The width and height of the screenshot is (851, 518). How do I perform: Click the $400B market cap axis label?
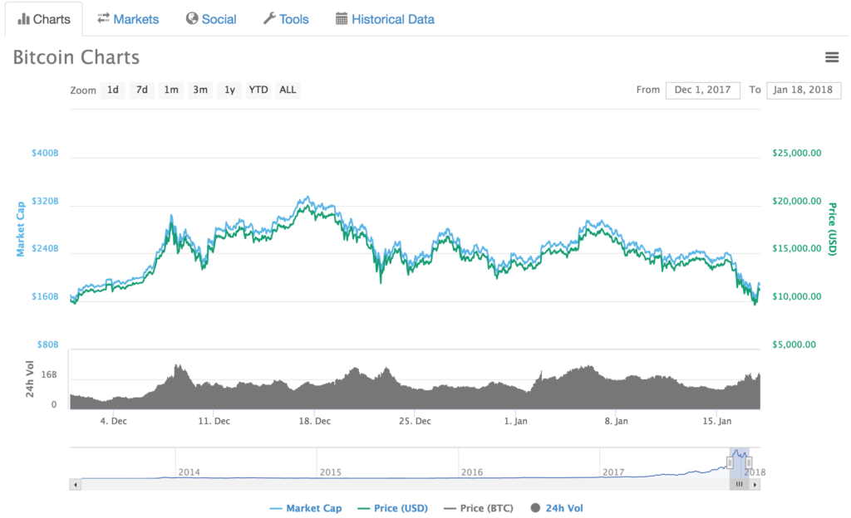45,154
